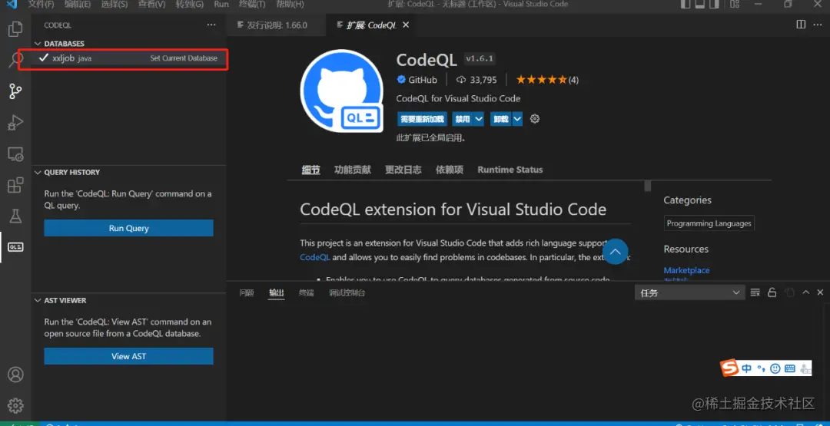Viewport: 830px width, 426px height.
Task: Open the Sogou emoji smiley icon
Action: click(775, 368)
